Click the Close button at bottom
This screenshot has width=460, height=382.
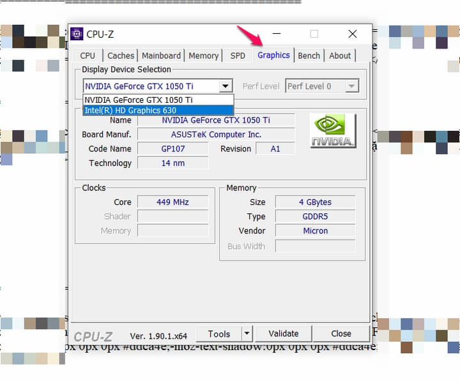coord(341,334)
